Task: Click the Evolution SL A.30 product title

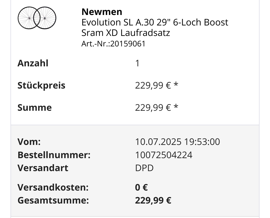Action: pos(155,27)
